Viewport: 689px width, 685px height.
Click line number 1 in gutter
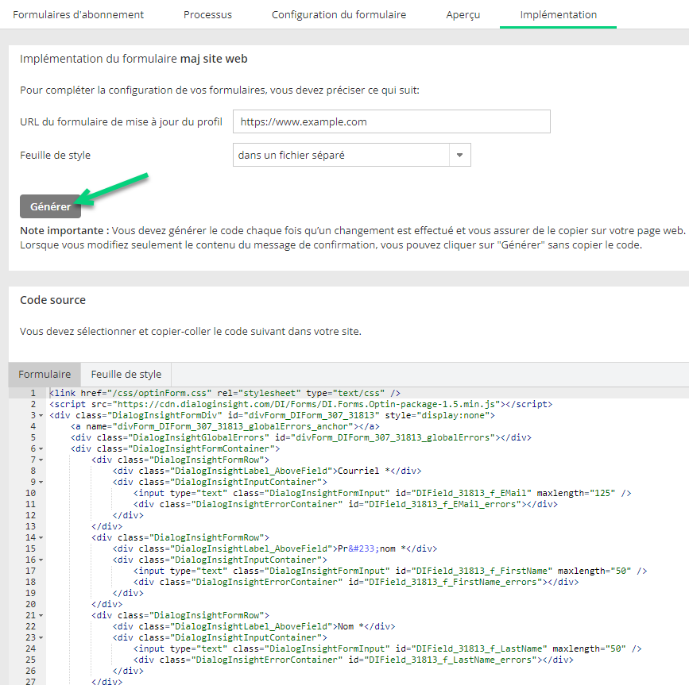(33, 393)
